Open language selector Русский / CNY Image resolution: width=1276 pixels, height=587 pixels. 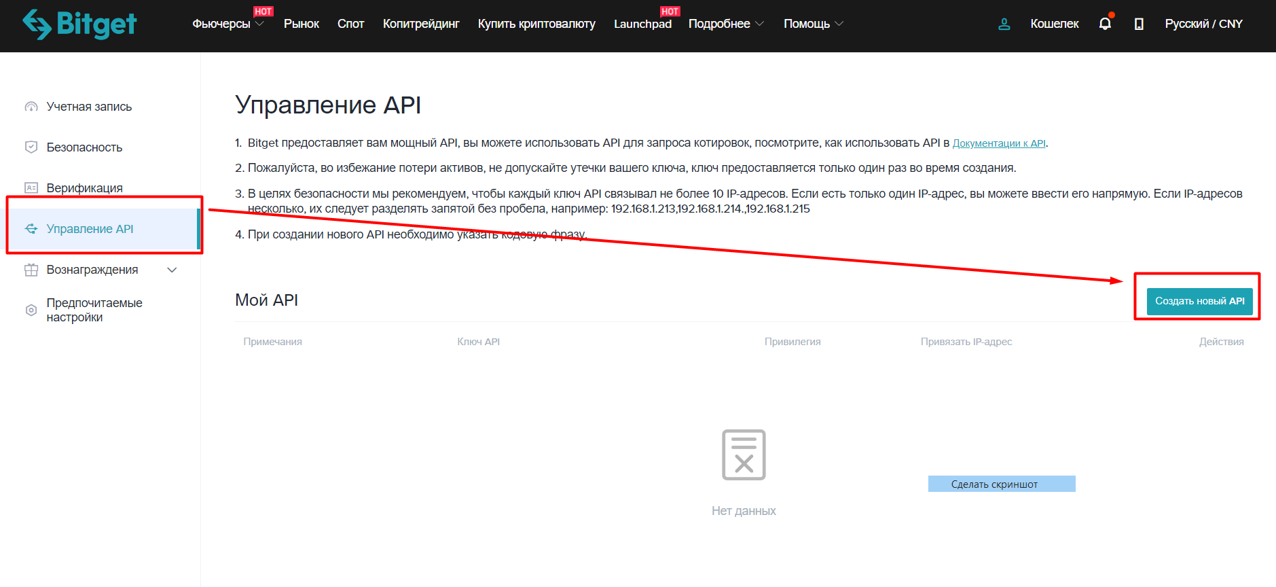click(x=1203, y=24)
